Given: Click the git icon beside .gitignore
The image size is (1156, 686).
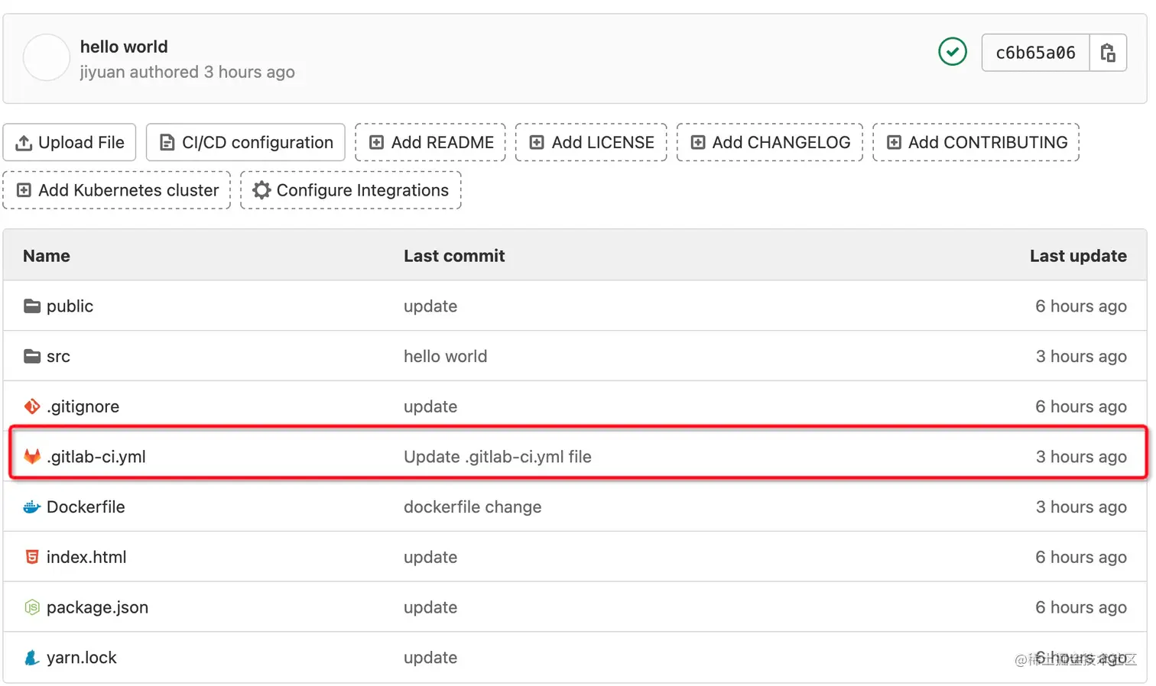Looking at the screenshot, I should (32, 406).
